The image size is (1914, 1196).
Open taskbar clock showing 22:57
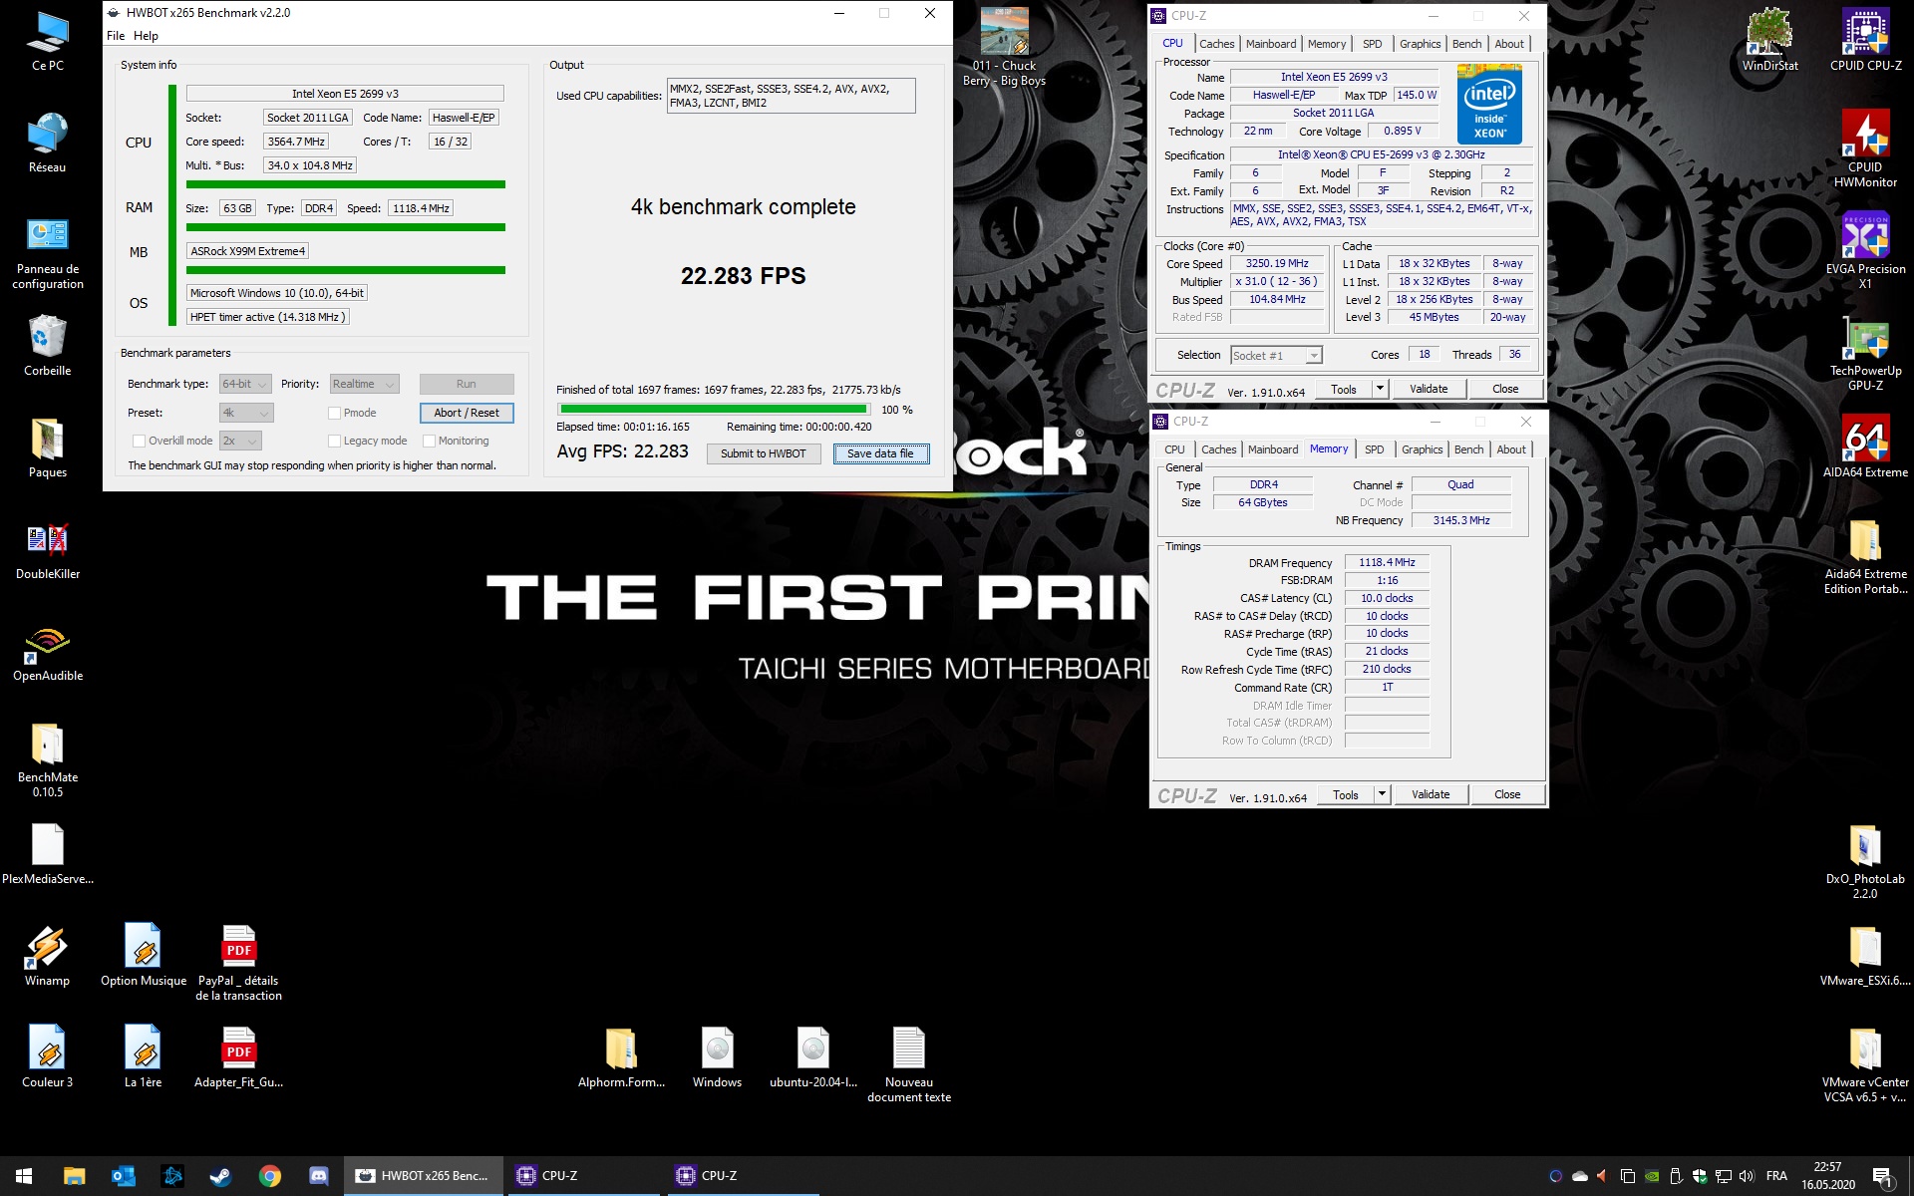(1827, 1176)
